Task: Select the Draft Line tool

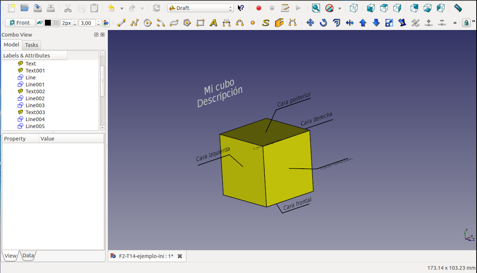Action: (121, 23)
